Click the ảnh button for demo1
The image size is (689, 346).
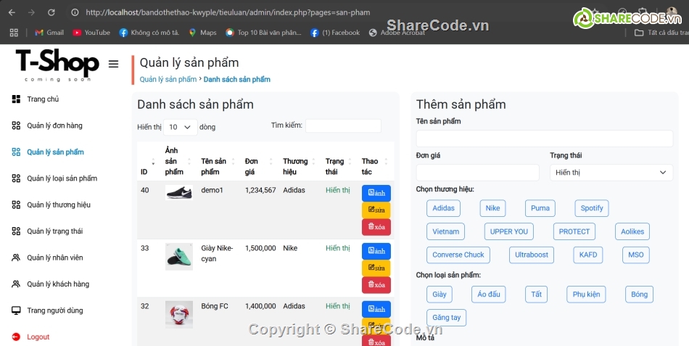pyautogui.click(x=376, y=194)
